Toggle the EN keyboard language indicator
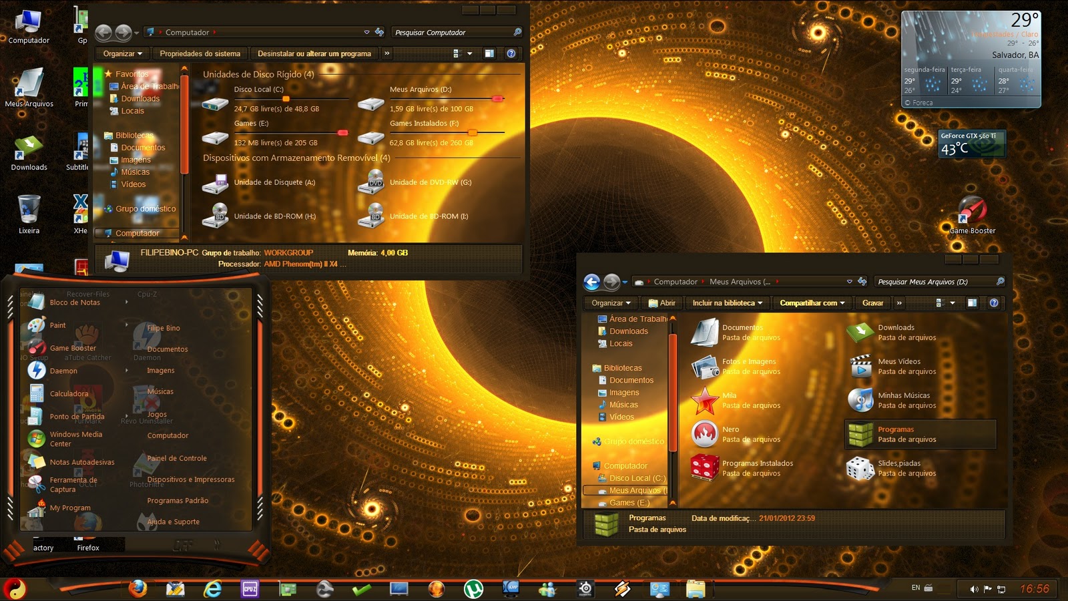 916,589
